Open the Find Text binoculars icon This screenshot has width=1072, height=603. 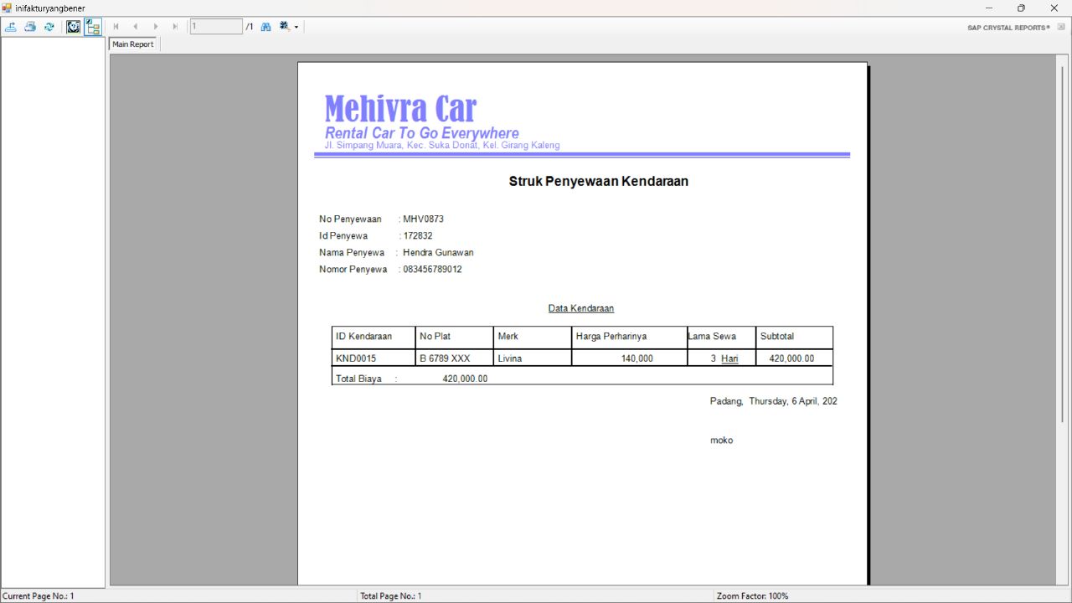(x=265, y=26)
